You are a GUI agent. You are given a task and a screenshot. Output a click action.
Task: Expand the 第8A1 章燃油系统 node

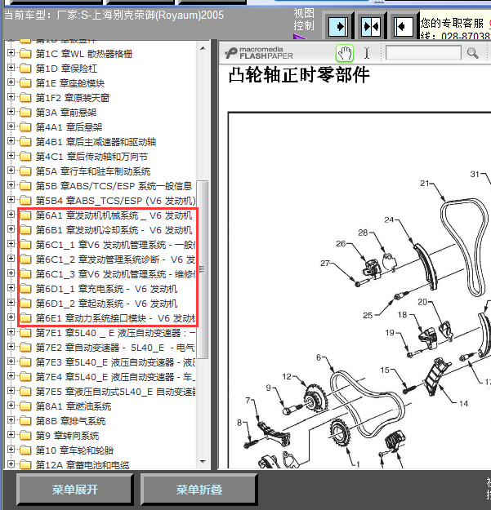[x=11, y=405]
